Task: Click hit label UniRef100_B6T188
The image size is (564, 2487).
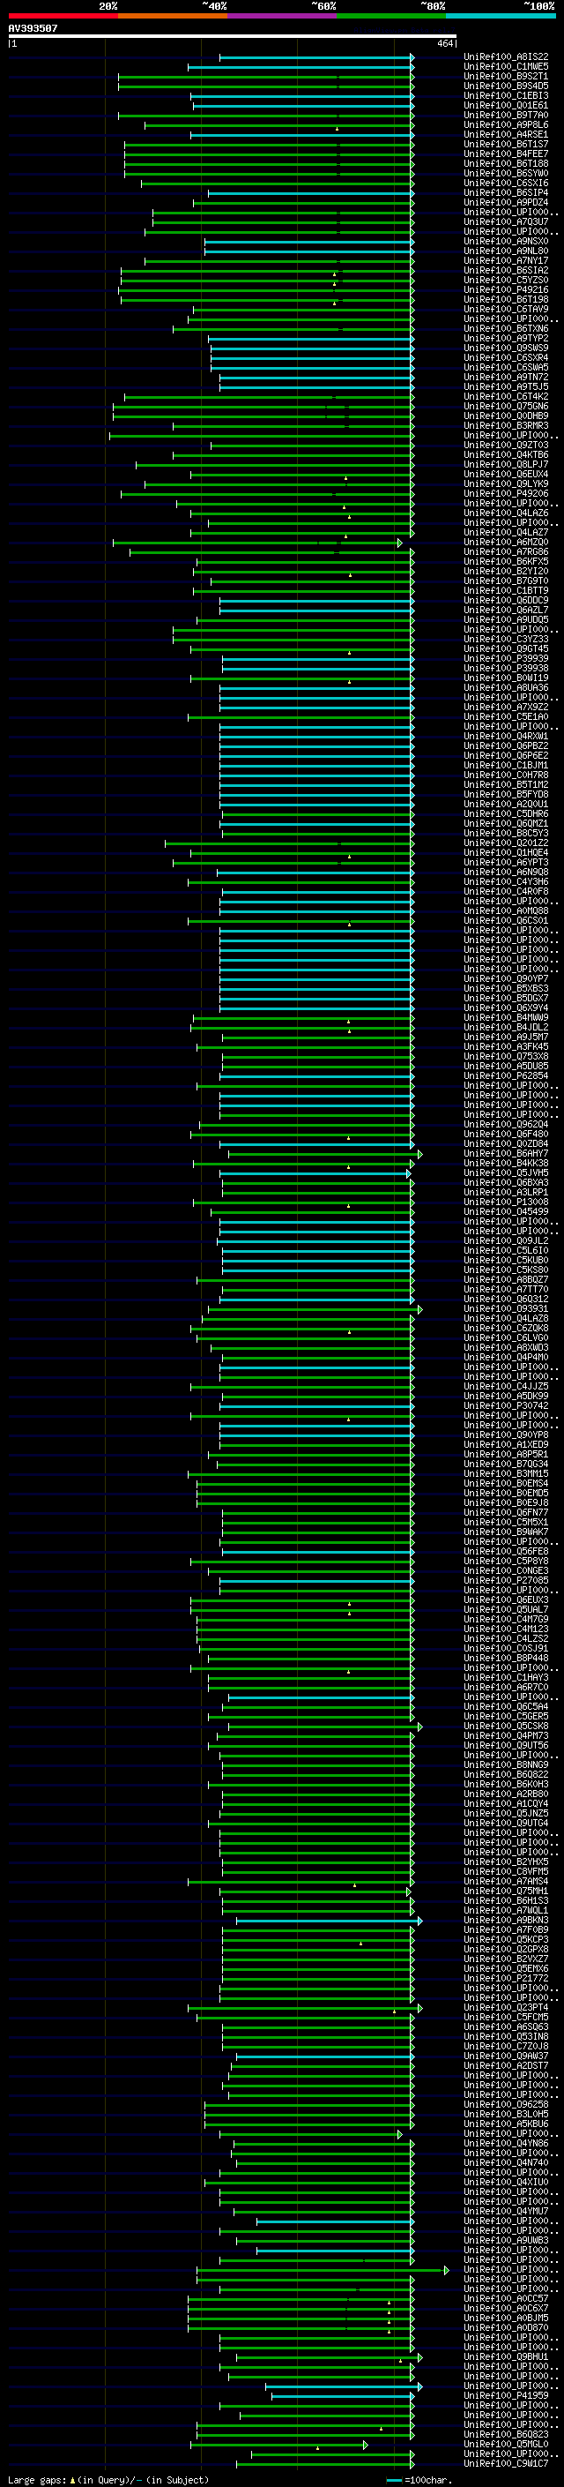Action: click(x=506, y=163)
